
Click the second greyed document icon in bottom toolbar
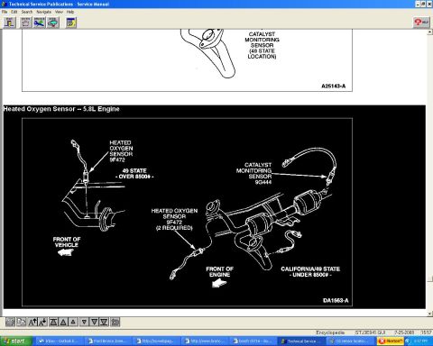point(21,323)
